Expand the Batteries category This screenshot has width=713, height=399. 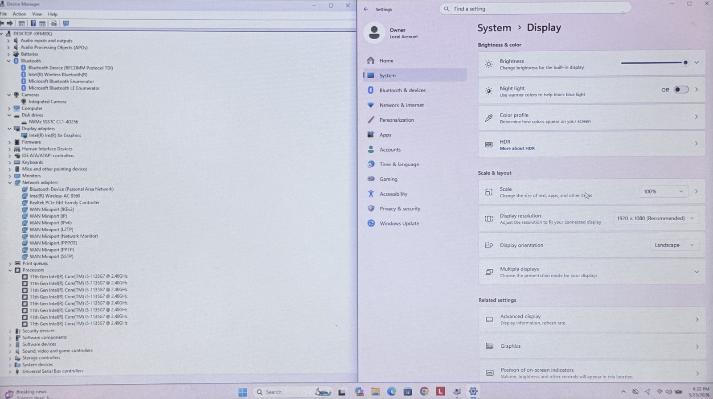[x=8, y=54]
